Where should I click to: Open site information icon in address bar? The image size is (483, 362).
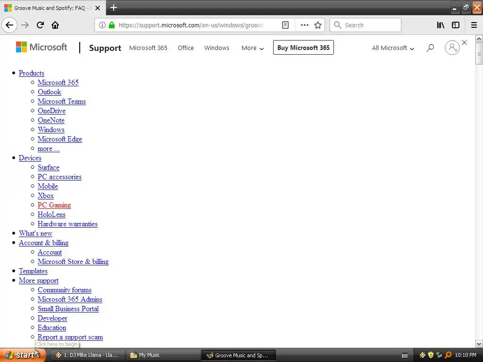(x=102, y=25)
